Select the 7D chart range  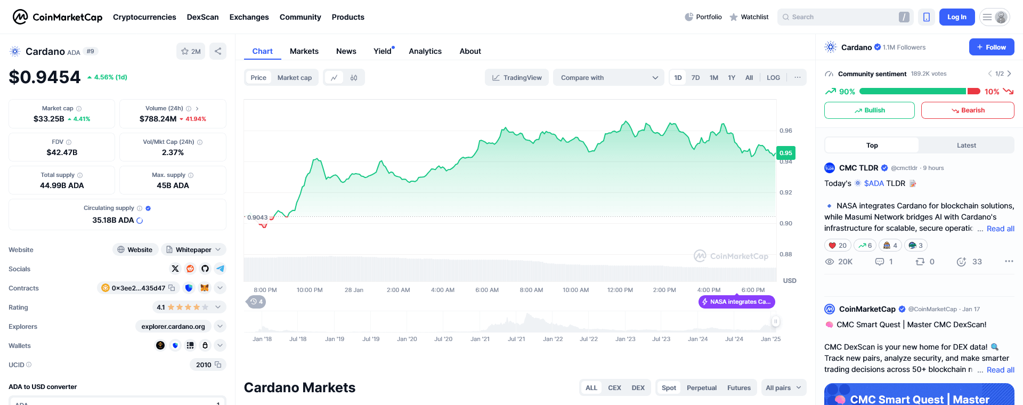[x=695, y=78]
